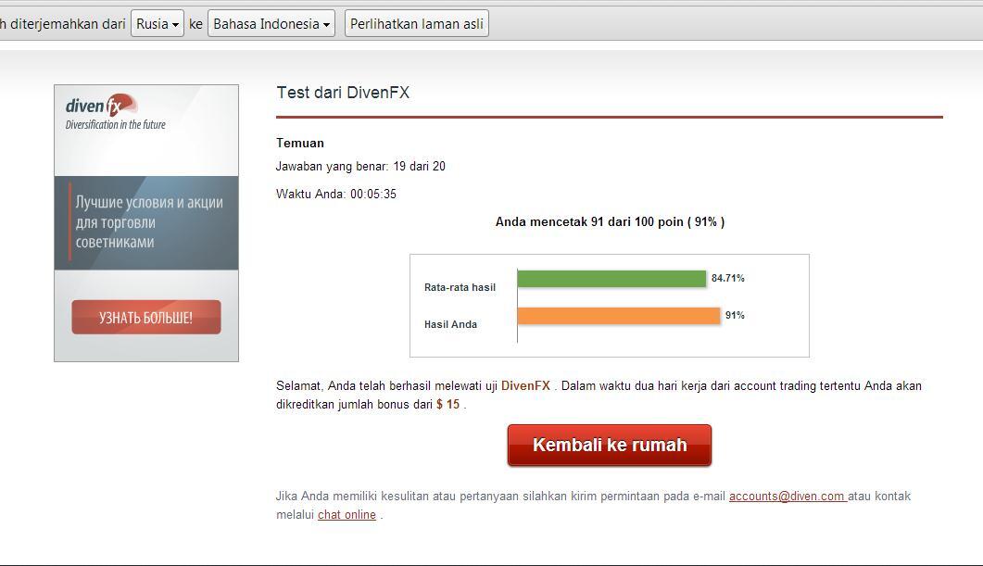Image resolution: width=983 pixels, height=566 pixels.
Task: Click the Hasil Anda chart label
Action: point(451,324)
